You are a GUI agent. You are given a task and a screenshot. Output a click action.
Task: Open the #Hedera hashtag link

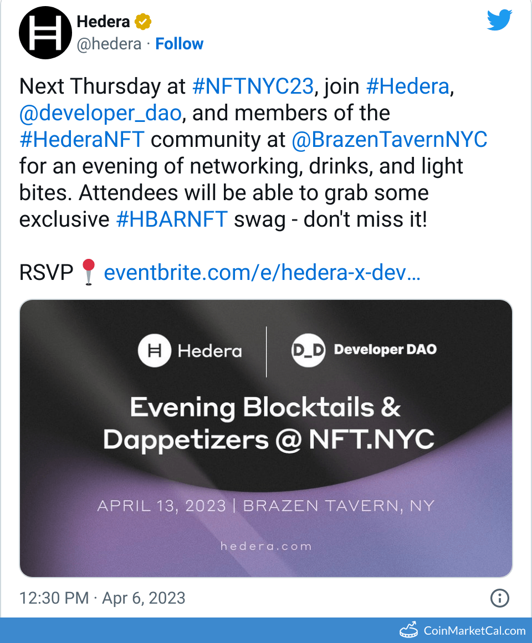coord(407,86)
